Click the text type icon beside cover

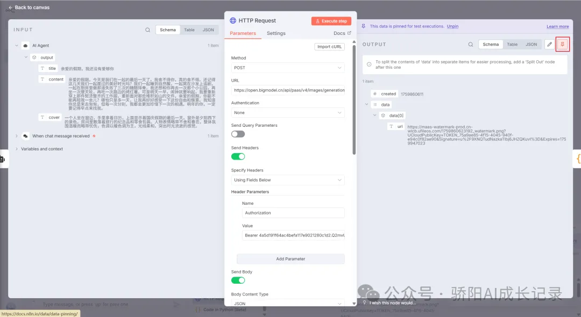coord(42,117)
